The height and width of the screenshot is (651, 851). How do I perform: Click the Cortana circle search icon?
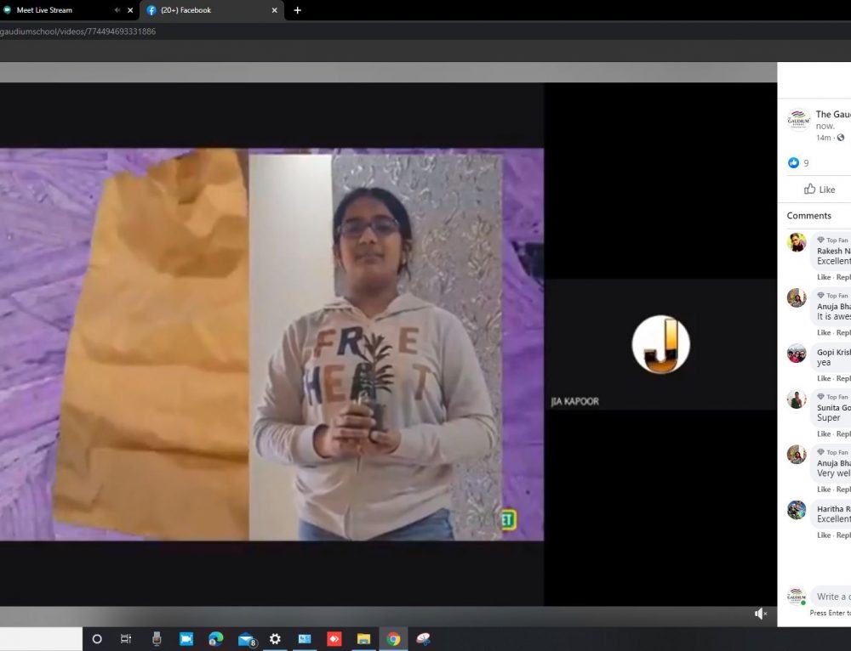[97, 639]
